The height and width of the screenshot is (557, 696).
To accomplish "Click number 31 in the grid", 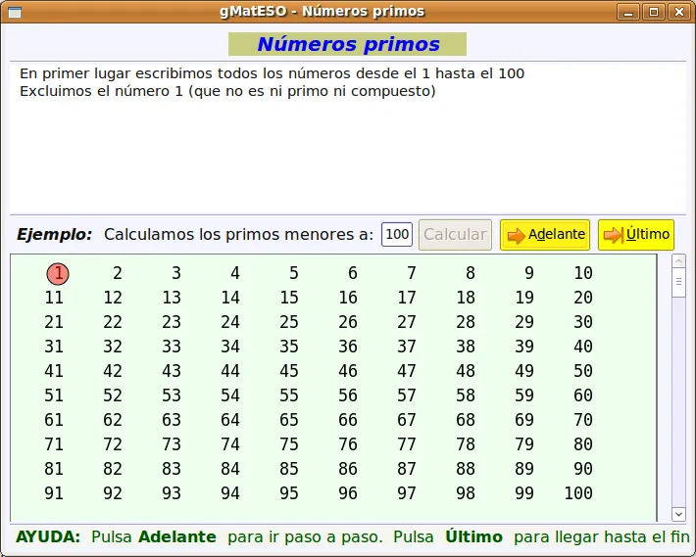I will [54, 347].
